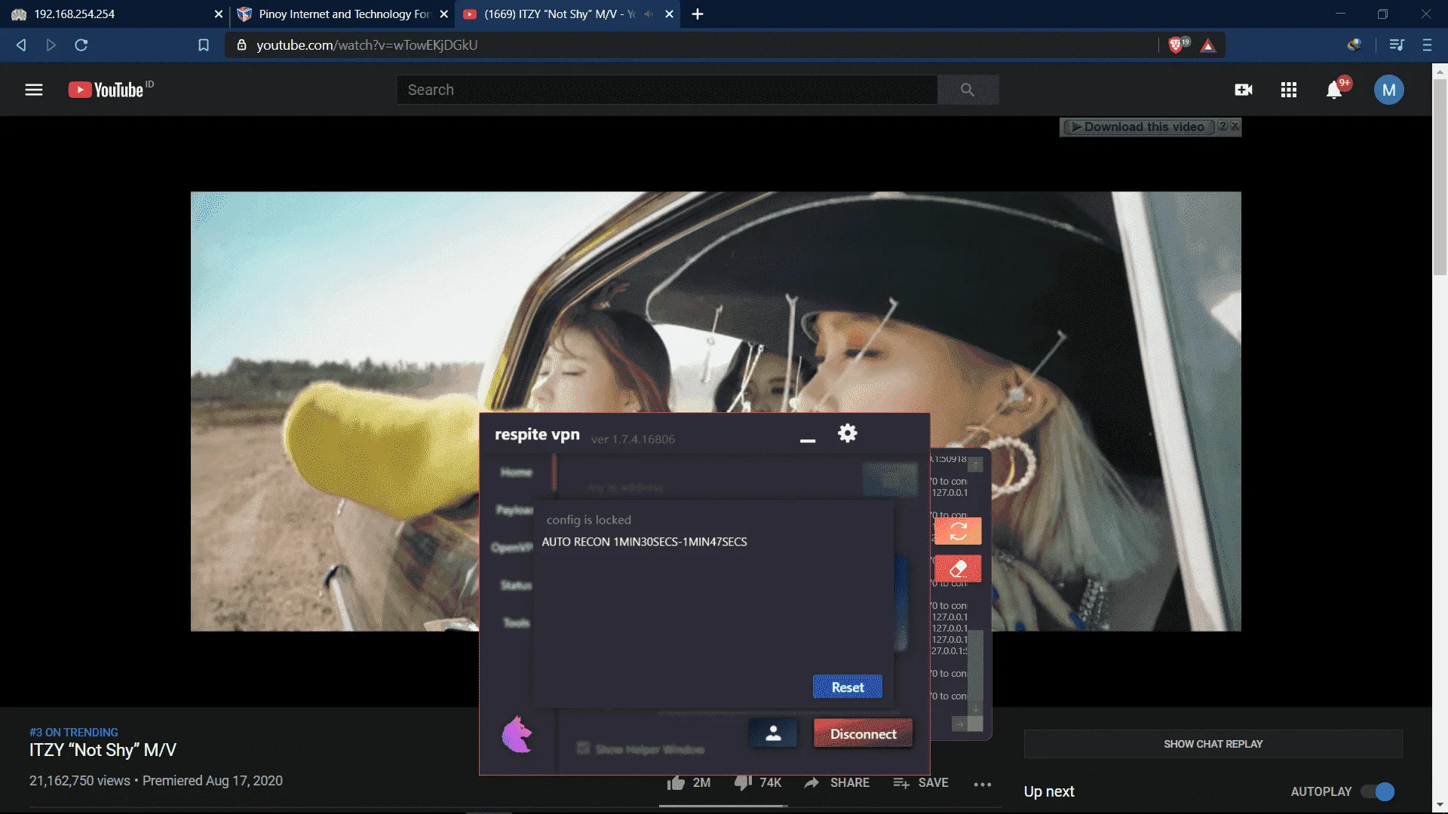
Task: Open the Tools tab in respite vpn sidebar
Action: [517, 623]
